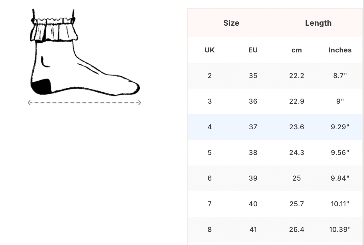Screen dimensions: 364x245
Task: Click the UK subheader
Action: tap(210, 50)
